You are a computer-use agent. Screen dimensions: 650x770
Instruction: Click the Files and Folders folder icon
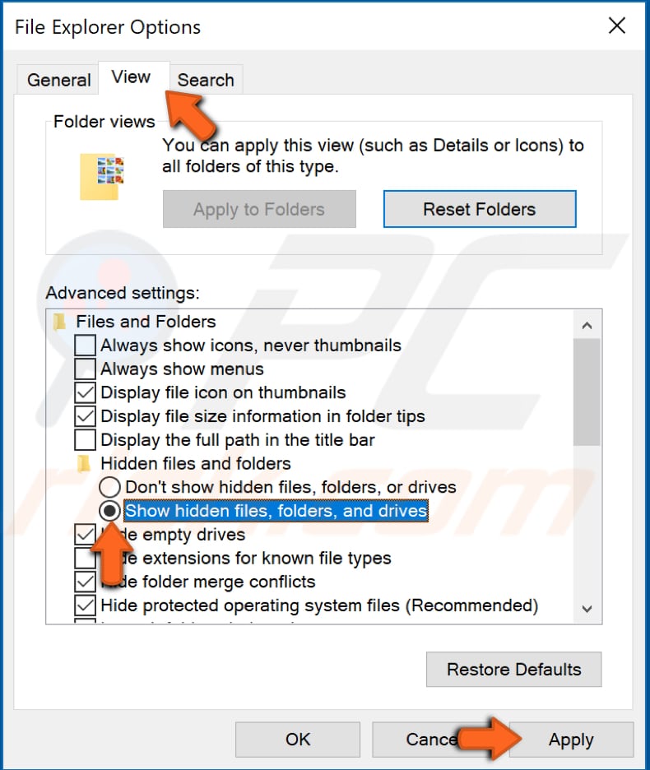tap(59, 322)
